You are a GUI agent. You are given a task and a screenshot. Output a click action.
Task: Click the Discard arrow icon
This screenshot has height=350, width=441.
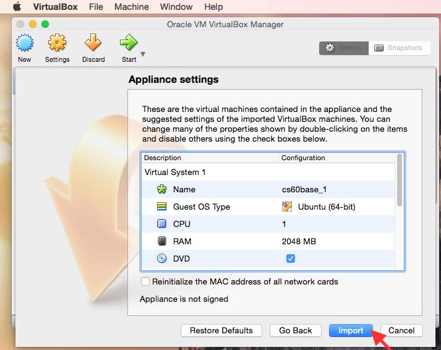[93, 43]
